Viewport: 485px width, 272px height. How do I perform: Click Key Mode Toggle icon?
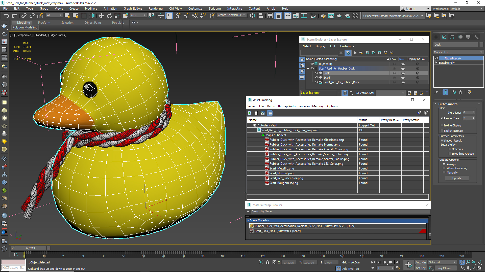coord(373,268)
